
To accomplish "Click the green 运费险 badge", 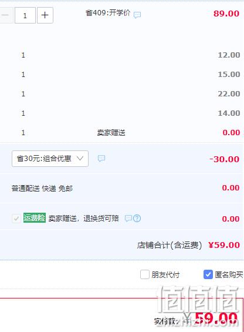I will point(34,217).
